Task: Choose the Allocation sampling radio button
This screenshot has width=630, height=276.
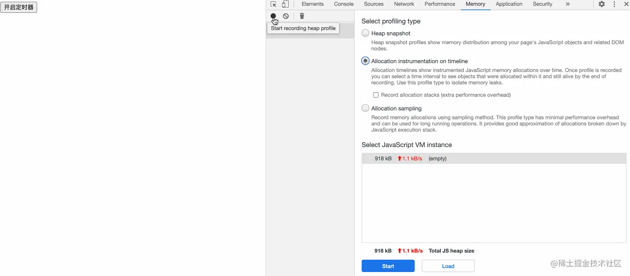Action: point(365,108)
